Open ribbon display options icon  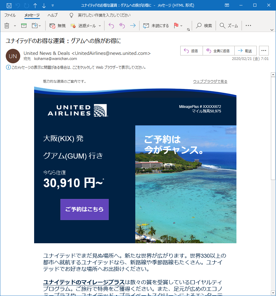coord(227,5)
